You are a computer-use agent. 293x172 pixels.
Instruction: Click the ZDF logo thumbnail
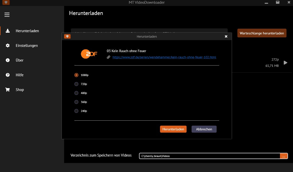pyautogui.click(x=89, y=54)
